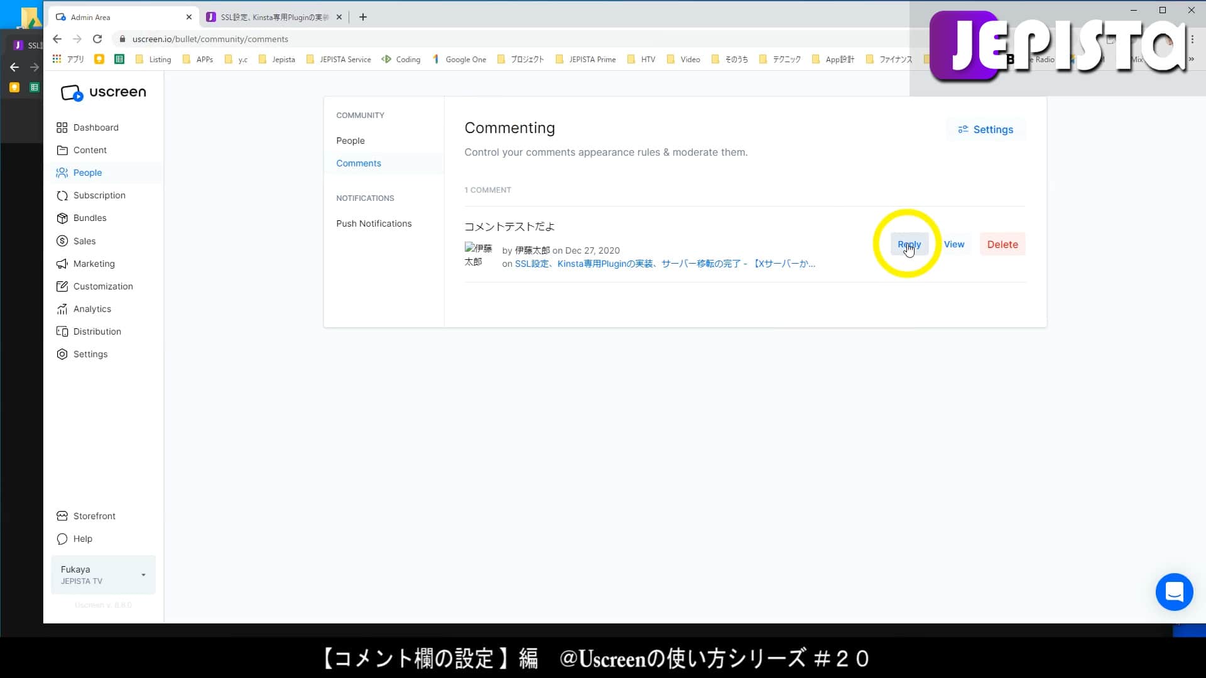Open the Storefront icon
The width and height of the screenshot is (1206, 678).
[62, 516]
